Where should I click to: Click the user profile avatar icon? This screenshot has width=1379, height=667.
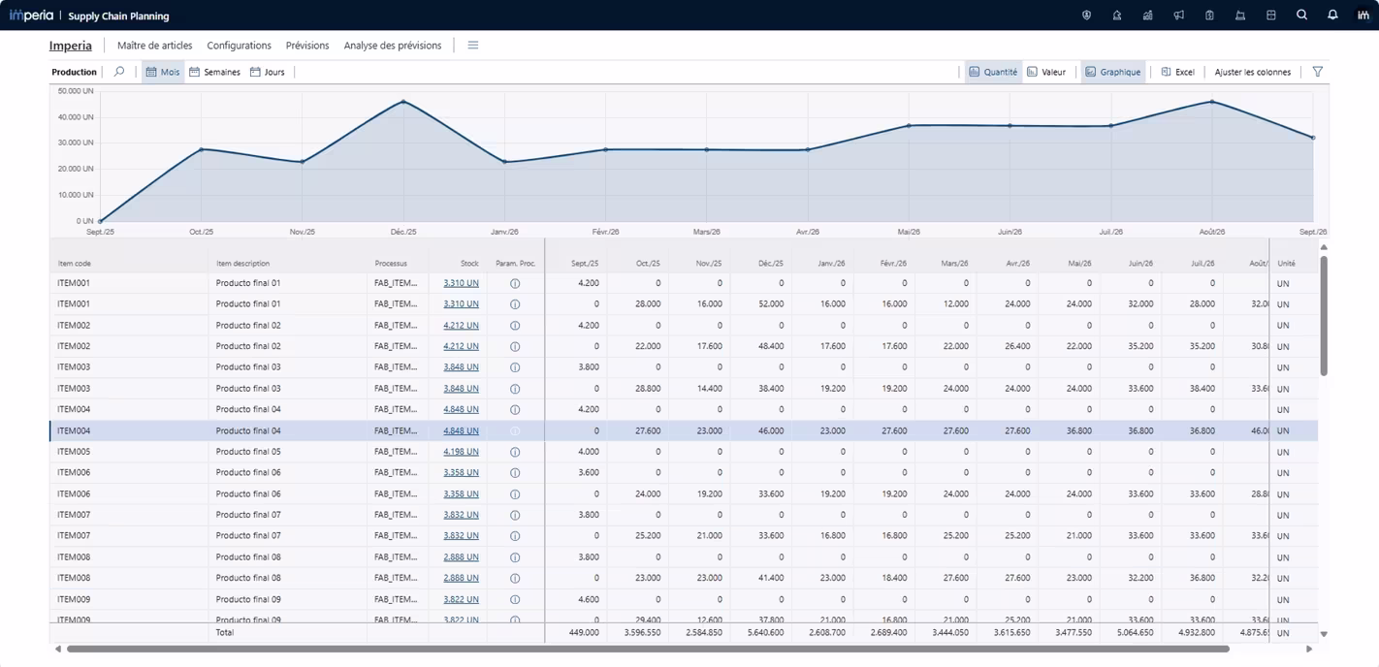click(1363, 16)
